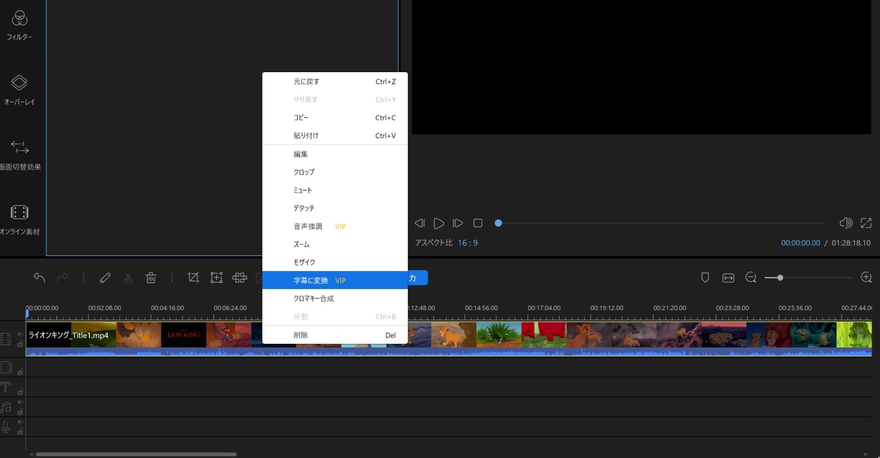Viewport: 880px width, 458px height.
Task: Add a marker with the shield icon
Action: 705,277
